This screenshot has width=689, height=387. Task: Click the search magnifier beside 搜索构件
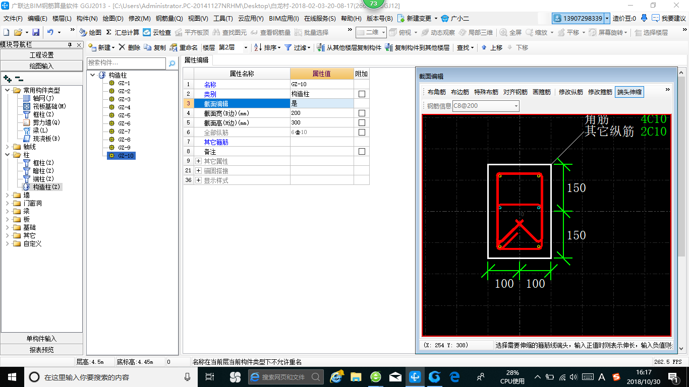(x=172, y=63)
